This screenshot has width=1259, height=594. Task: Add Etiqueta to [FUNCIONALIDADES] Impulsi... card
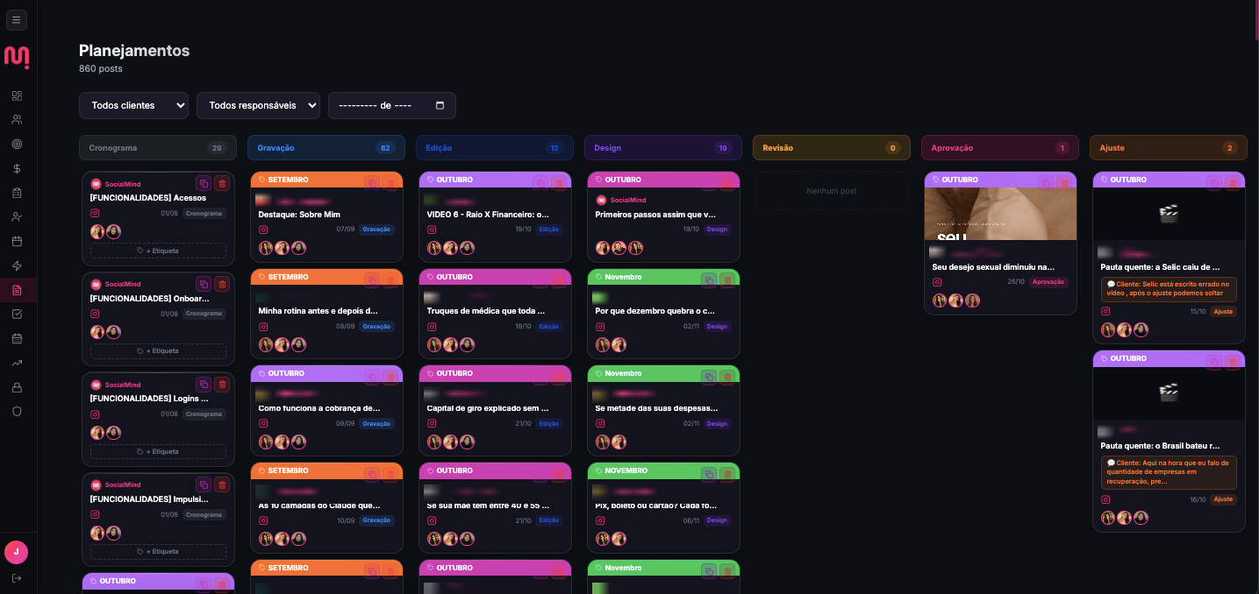click(x=158, y=552)
